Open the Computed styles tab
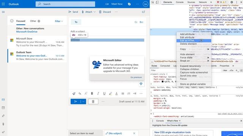243x136 pixels. click(x=165, y=66)
